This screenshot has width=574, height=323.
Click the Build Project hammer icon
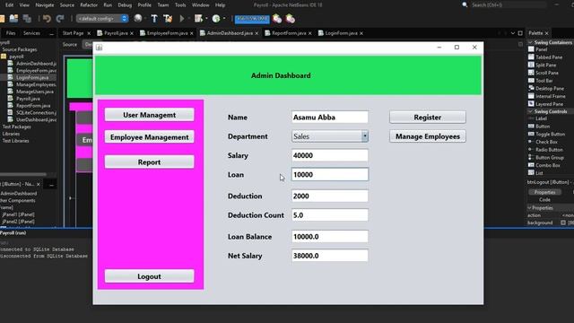(154, 19)
